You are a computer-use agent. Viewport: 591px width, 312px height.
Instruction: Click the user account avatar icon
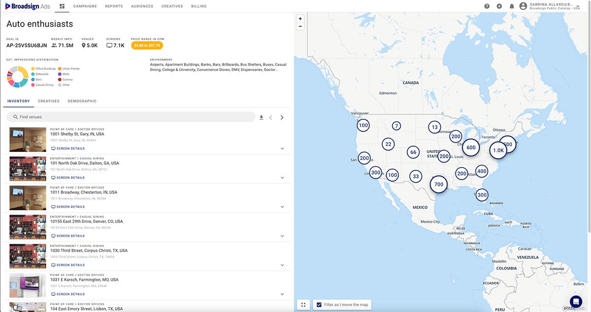click(x=523, y=6)
